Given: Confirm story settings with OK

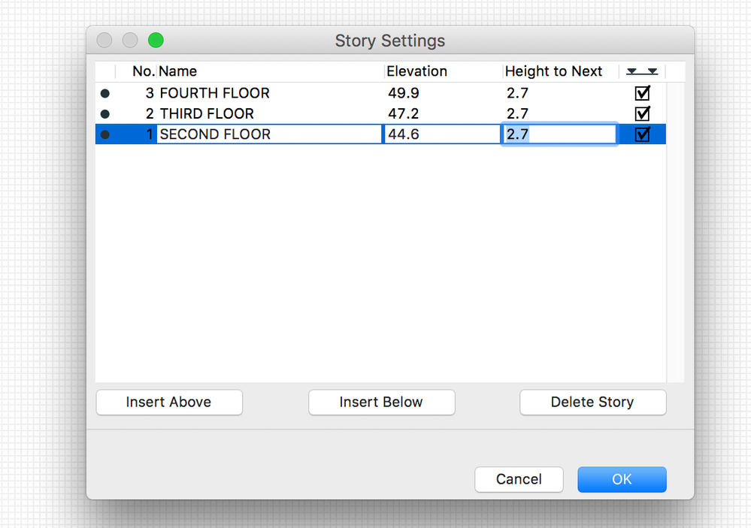Looking at the screenshot, I should tap(622, 479).
